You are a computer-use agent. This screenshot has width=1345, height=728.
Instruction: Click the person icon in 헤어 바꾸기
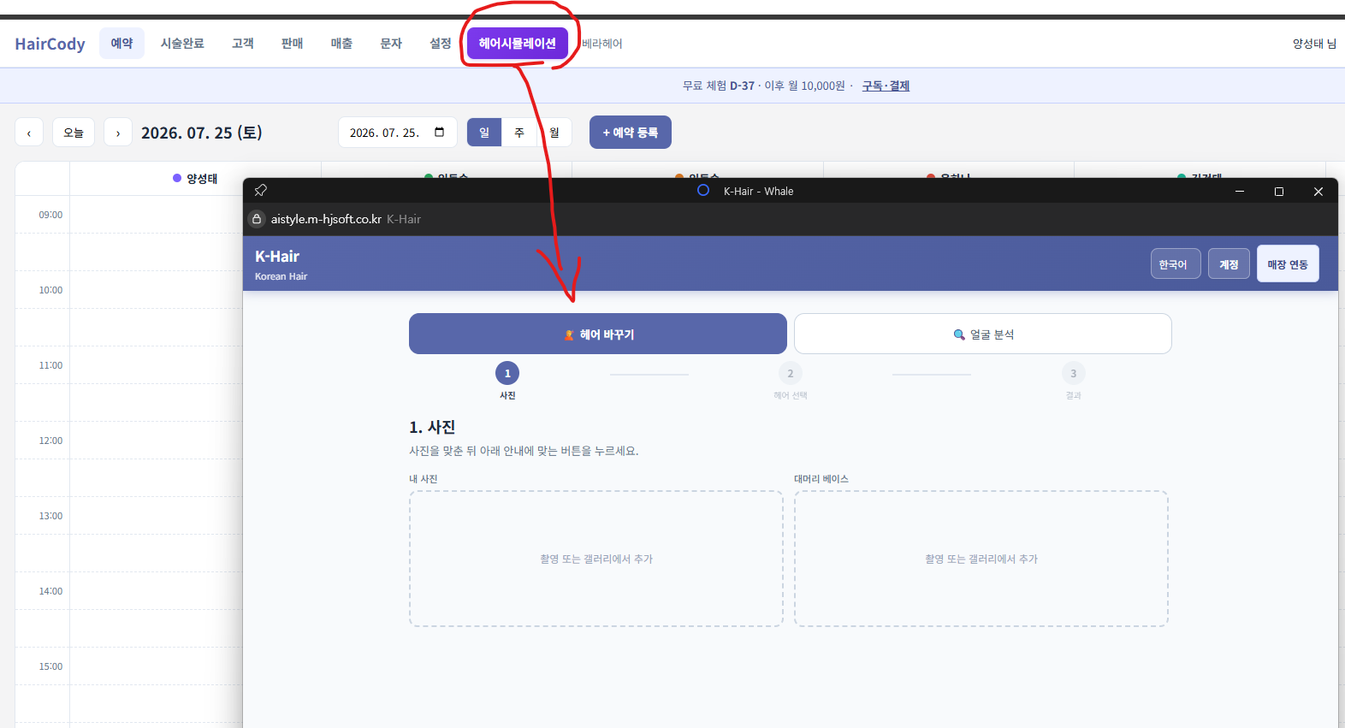(x=569, y=334)
